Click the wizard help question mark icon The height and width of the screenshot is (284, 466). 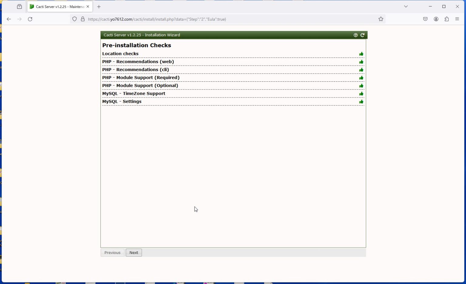point(356,35)
